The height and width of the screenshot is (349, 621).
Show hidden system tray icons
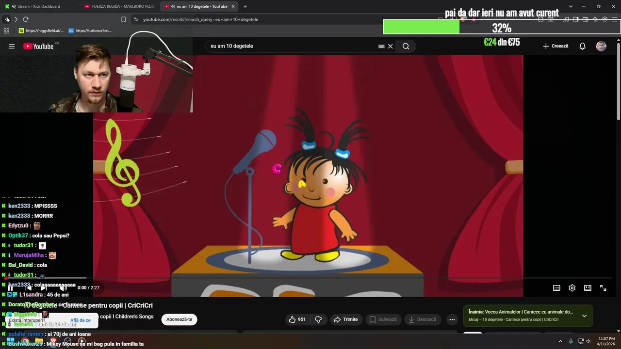coord(560,341)
